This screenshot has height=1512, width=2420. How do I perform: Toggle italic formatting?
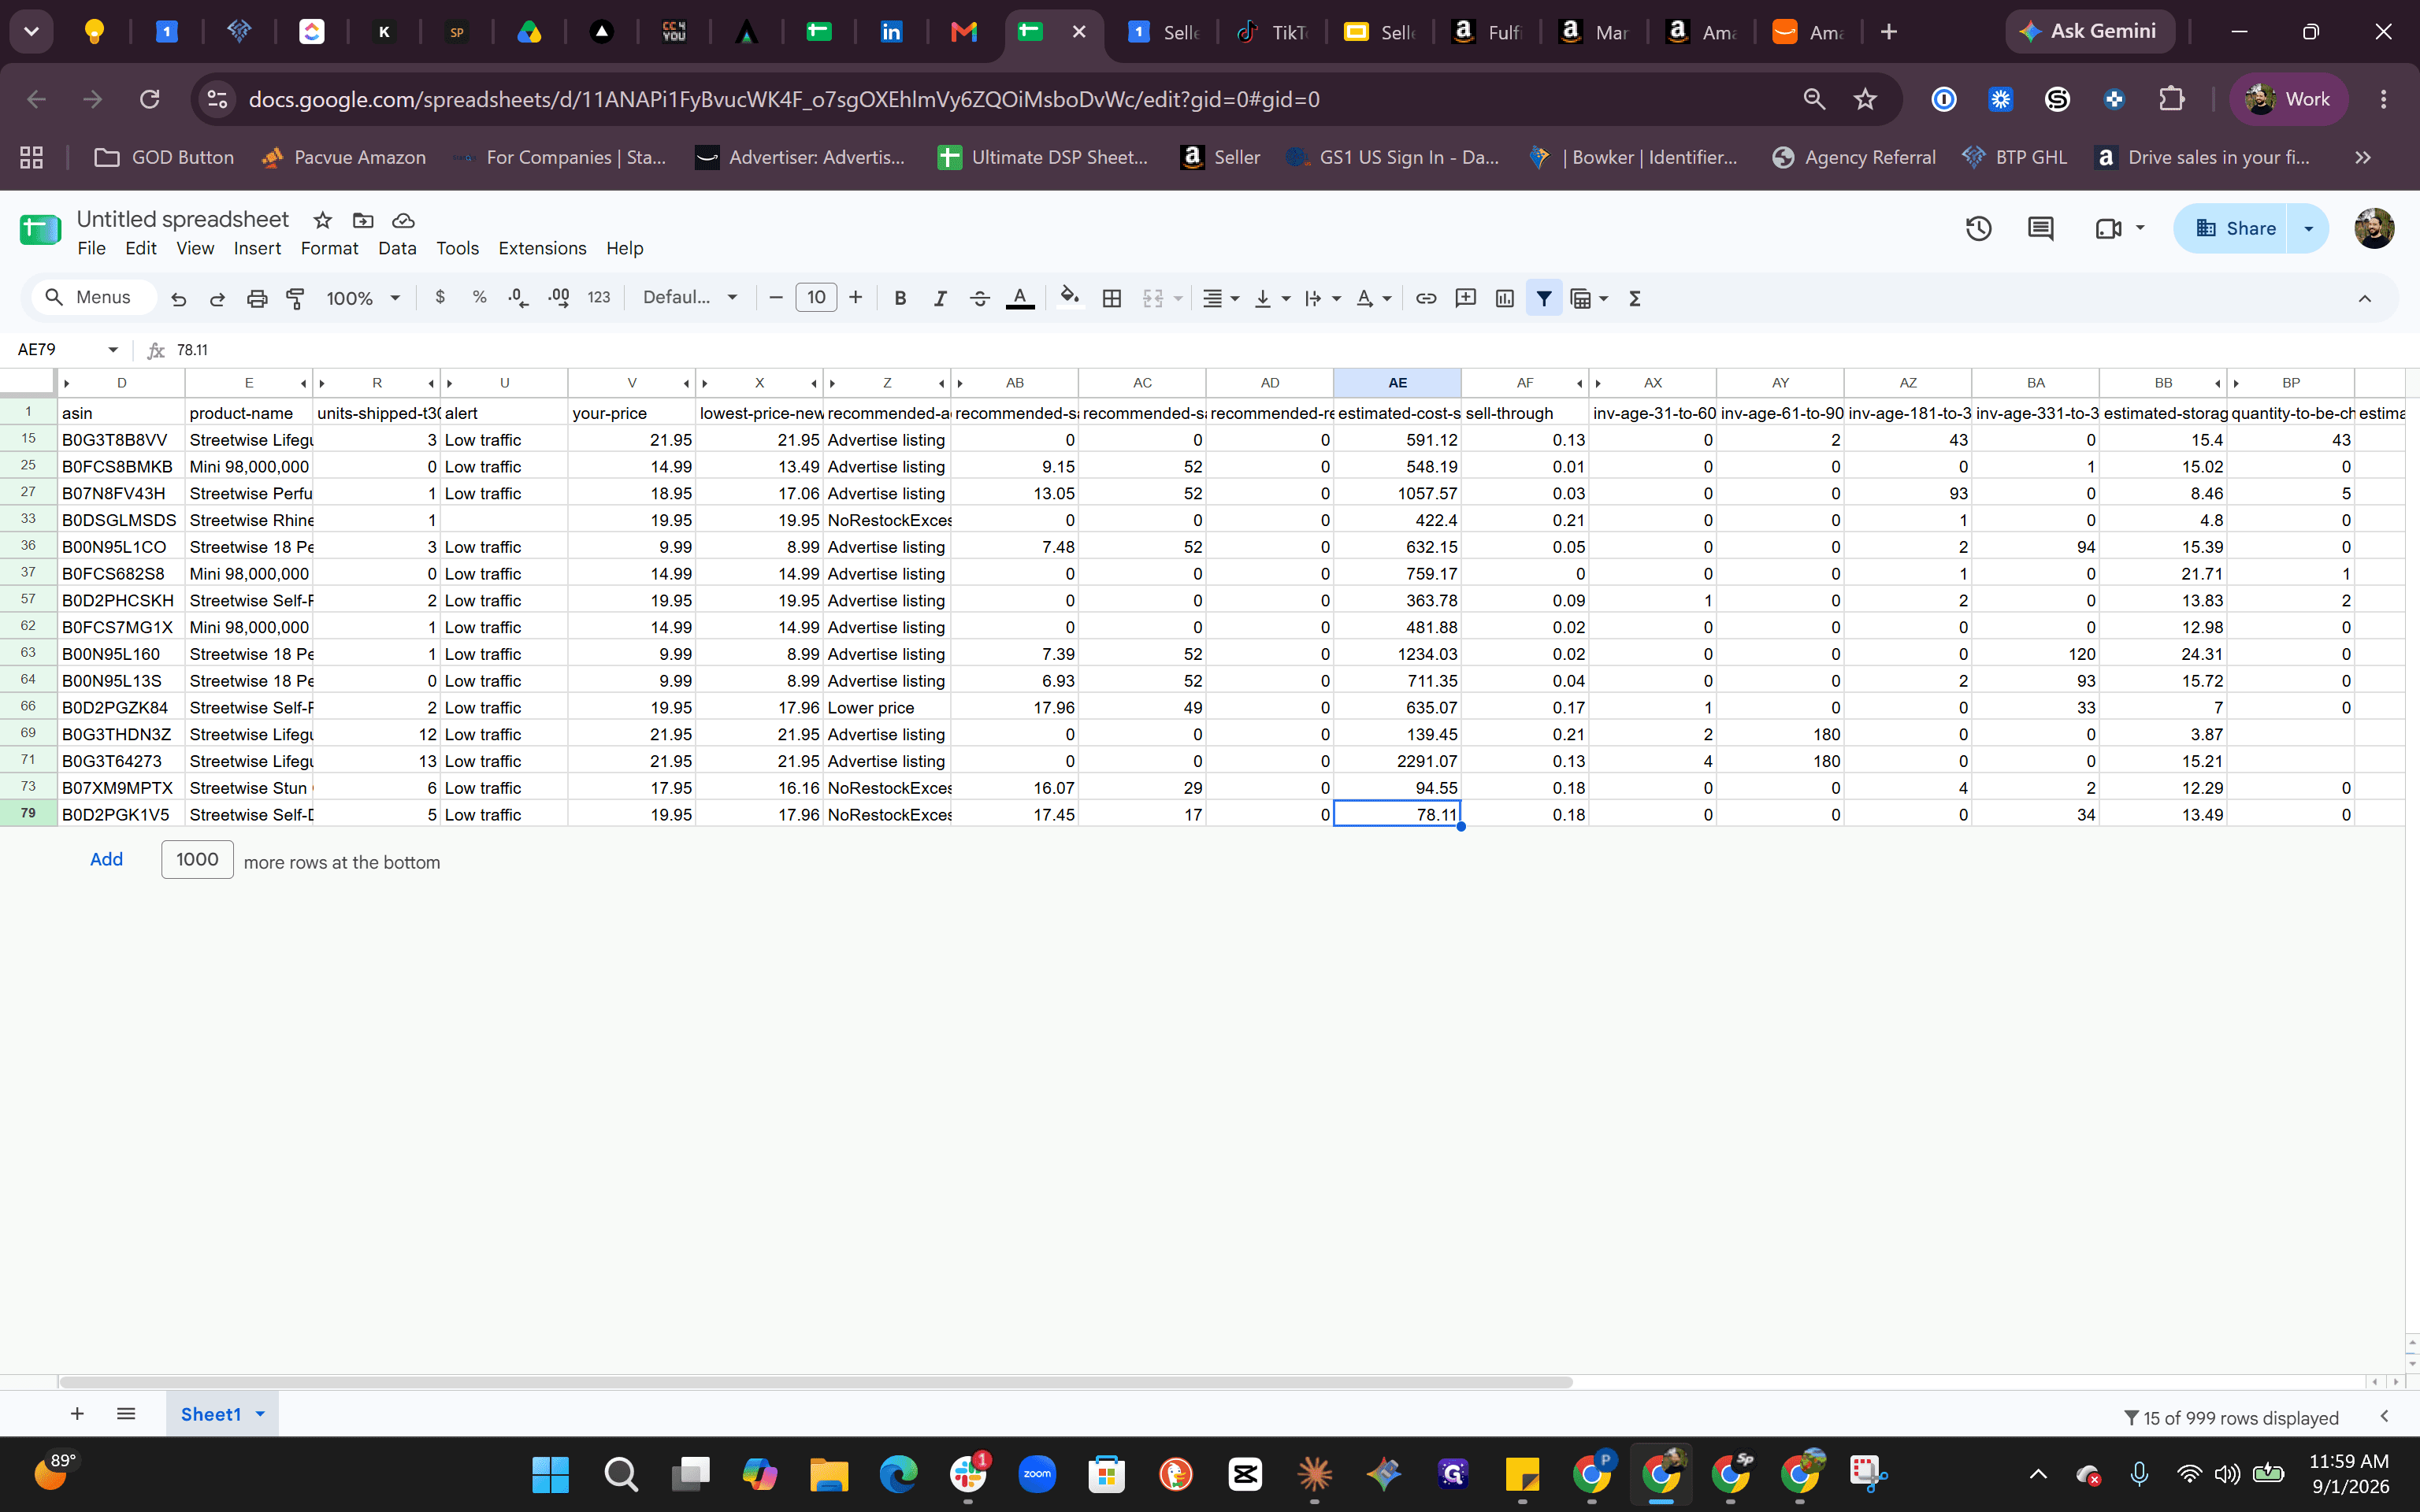pos(940,298)
